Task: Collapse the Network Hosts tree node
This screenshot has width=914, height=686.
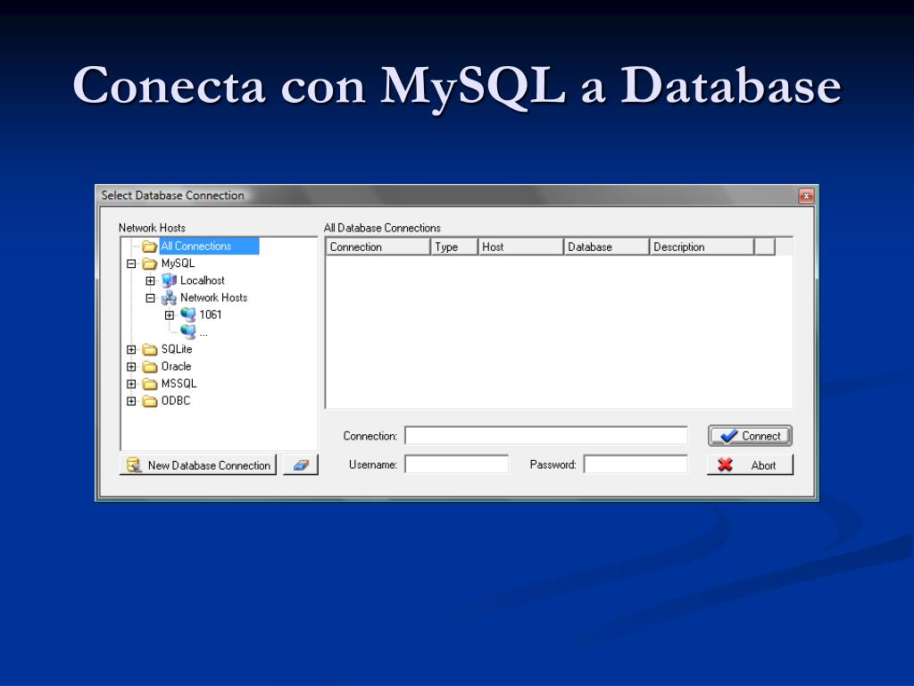Action: point(150,298)
